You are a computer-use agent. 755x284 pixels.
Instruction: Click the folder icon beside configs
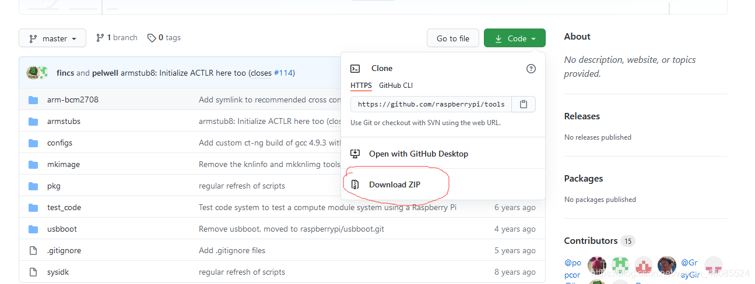click(x=33, y=143)
